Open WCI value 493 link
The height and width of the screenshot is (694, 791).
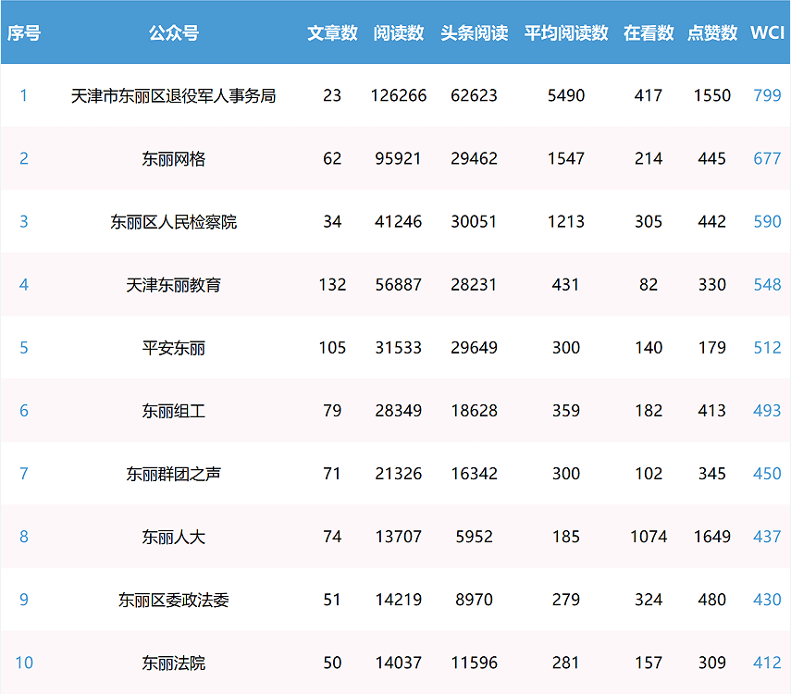[767, 411]
